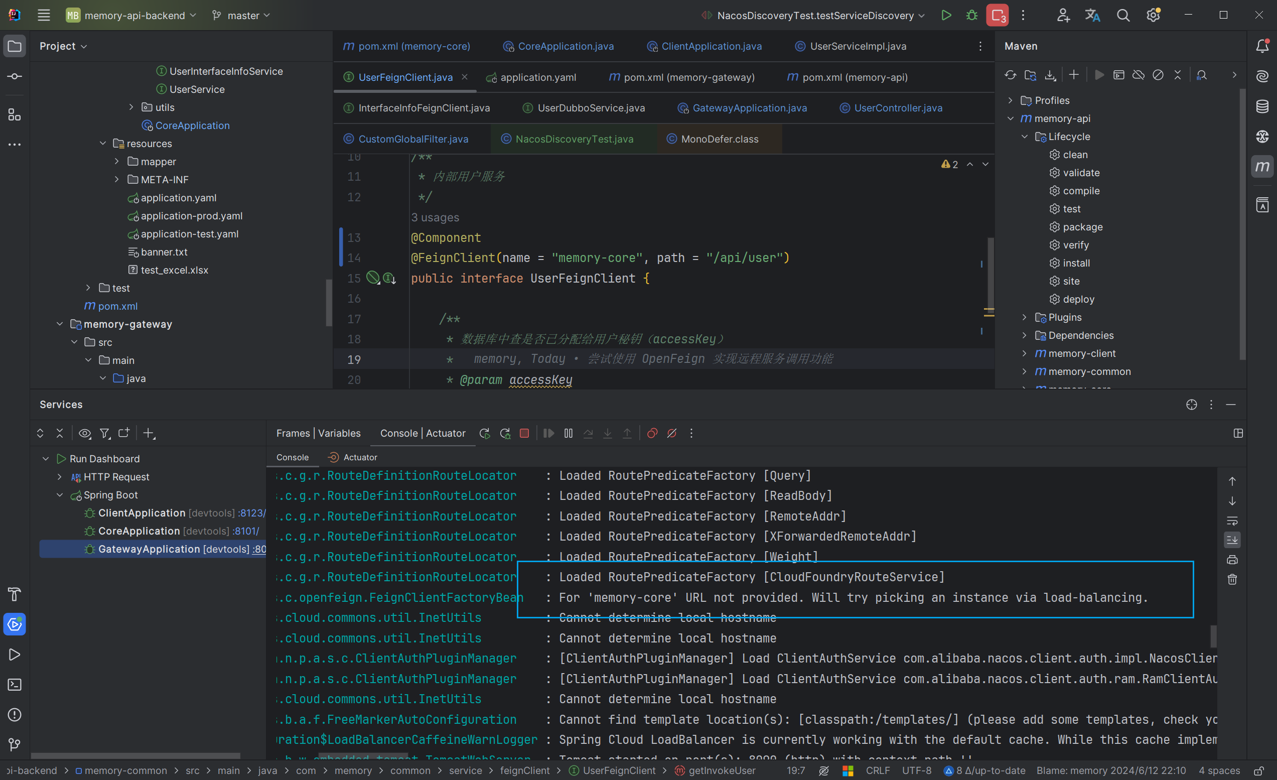Download Maven sources and documentation
This screenshot has height=780, width=1277.
click(1050, 75)
